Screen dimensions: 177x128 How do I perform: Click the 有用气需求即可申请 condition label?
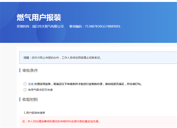point(40,90)
